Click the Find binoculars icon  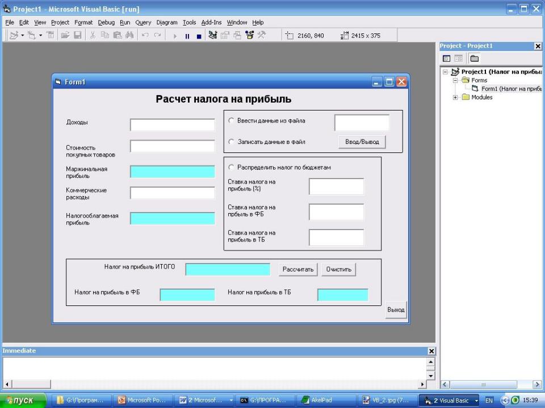click(129, 35)
